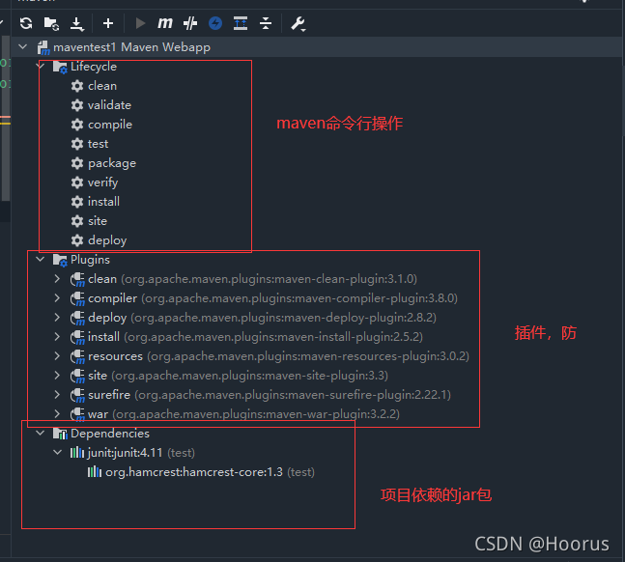Screen dimensions: 625x562
Task: Expand the clean plugin node
Action: [57, 279]
